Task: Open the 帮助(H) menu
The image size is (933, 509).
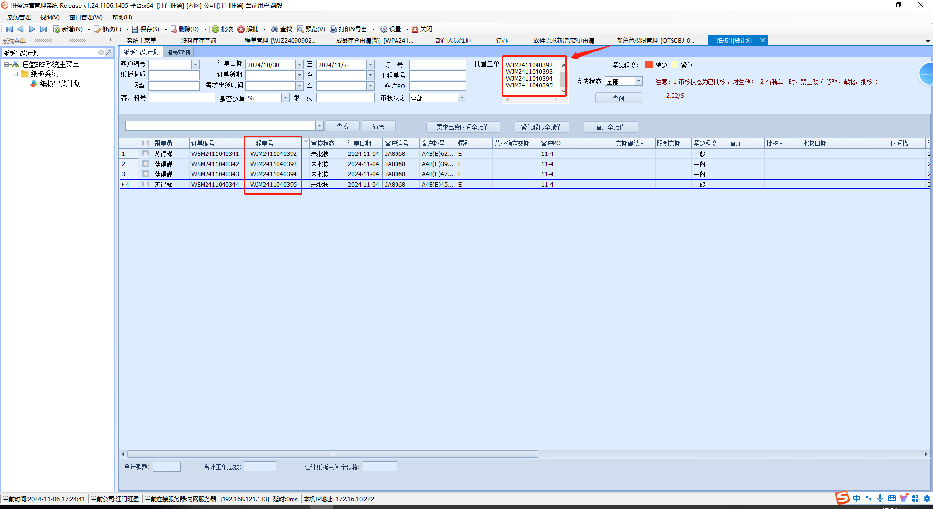Action: point(122,17)
